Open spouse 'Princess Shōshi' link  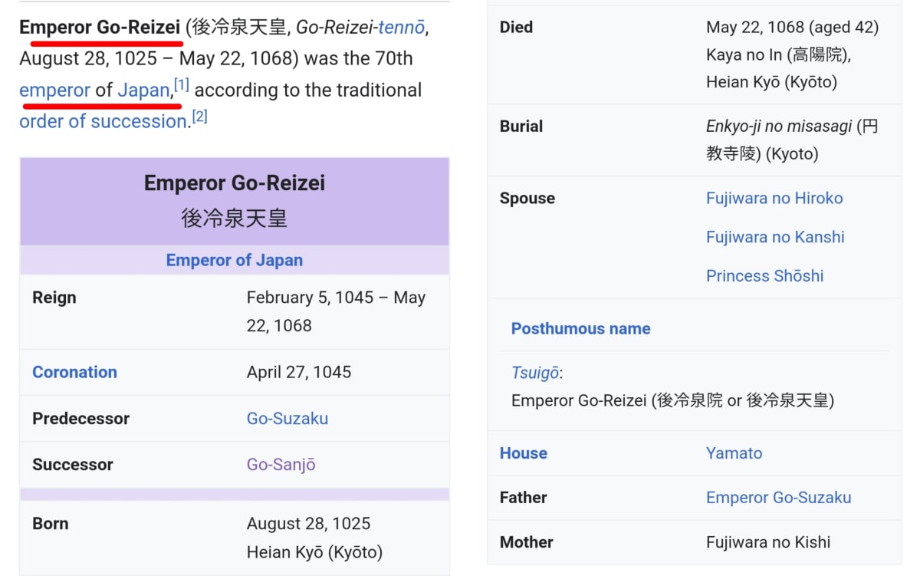coord(765,275)
